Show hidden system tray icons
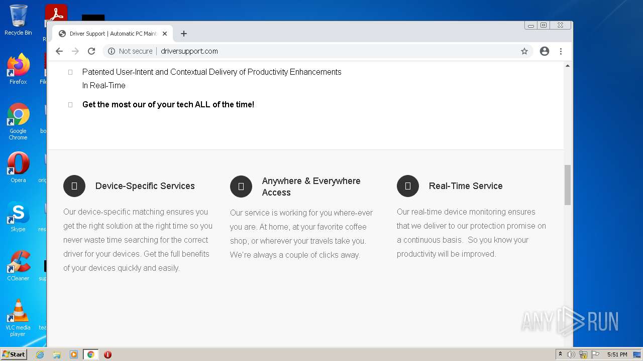 (x=560, y=354)
